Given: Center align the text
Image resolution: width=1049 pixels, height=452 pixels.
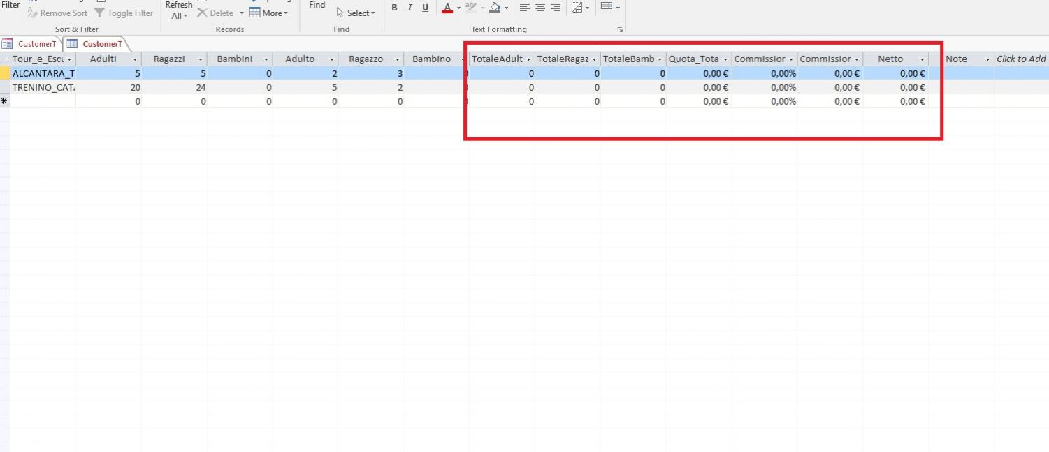Looking at the screenshot, I should 540,8.
